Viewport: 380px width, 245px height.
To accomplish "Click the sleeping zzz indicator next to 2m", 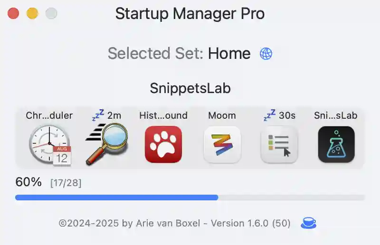I will point(98,115).
